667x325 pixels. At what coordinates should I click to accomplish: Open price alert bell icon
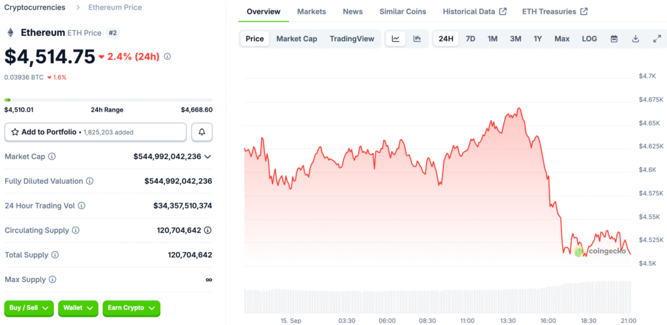pos(202,132)
